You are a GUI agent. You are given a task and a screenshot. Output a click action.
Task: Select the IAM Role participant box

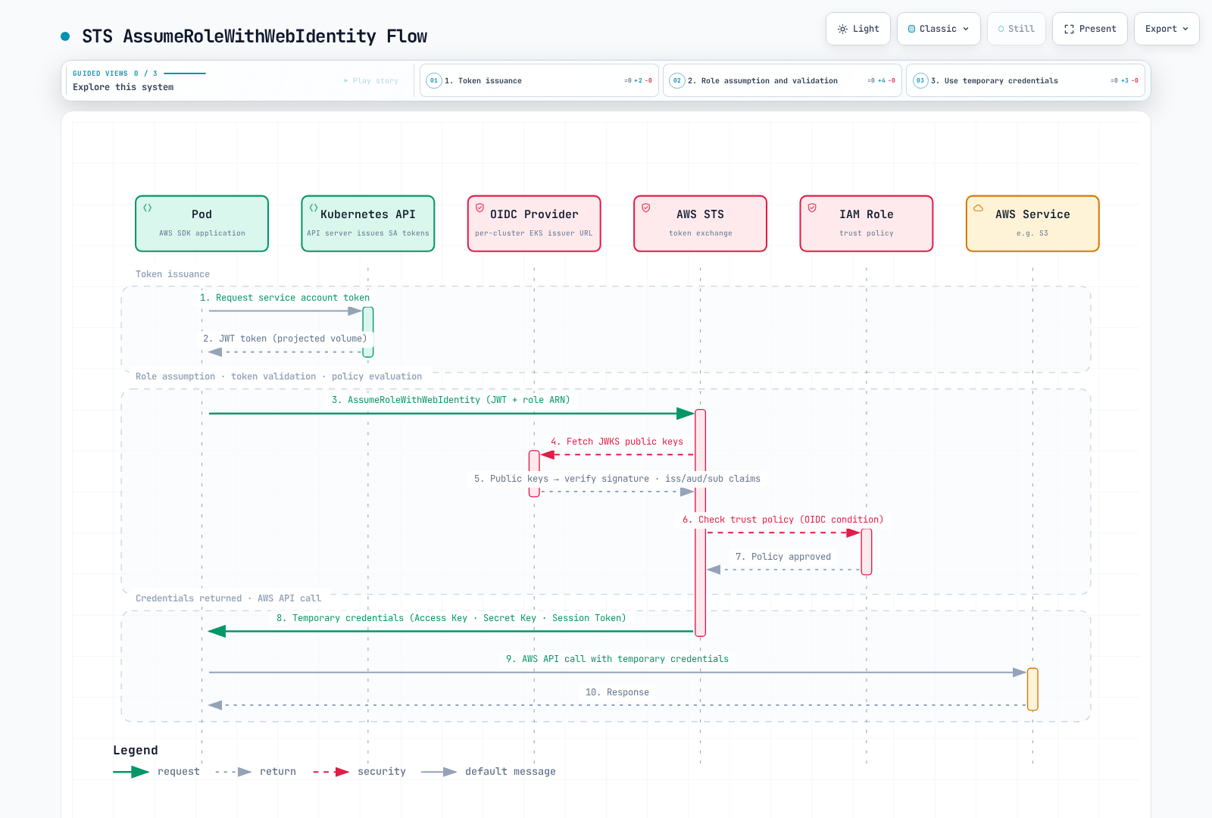click(867, 223)
